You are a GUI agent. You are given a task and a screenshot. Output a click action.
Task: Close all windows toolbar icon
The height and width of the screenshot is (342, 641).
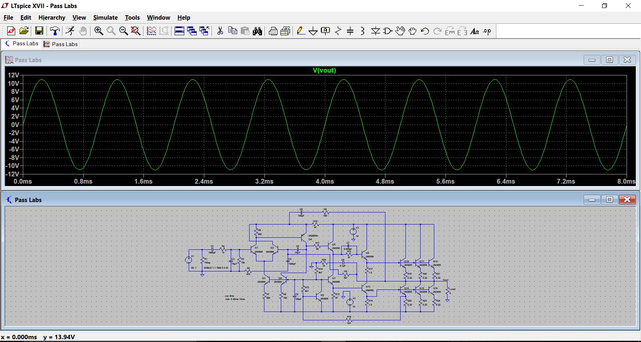point(204,31)
